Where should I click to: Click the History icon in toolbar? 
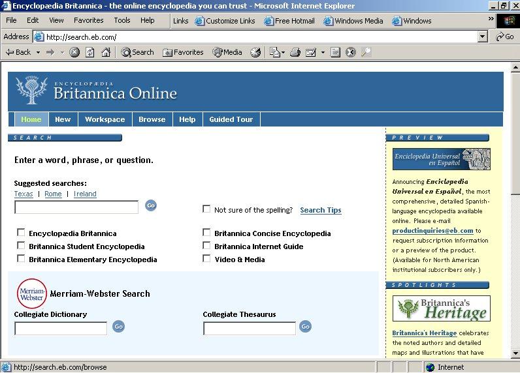255,52
